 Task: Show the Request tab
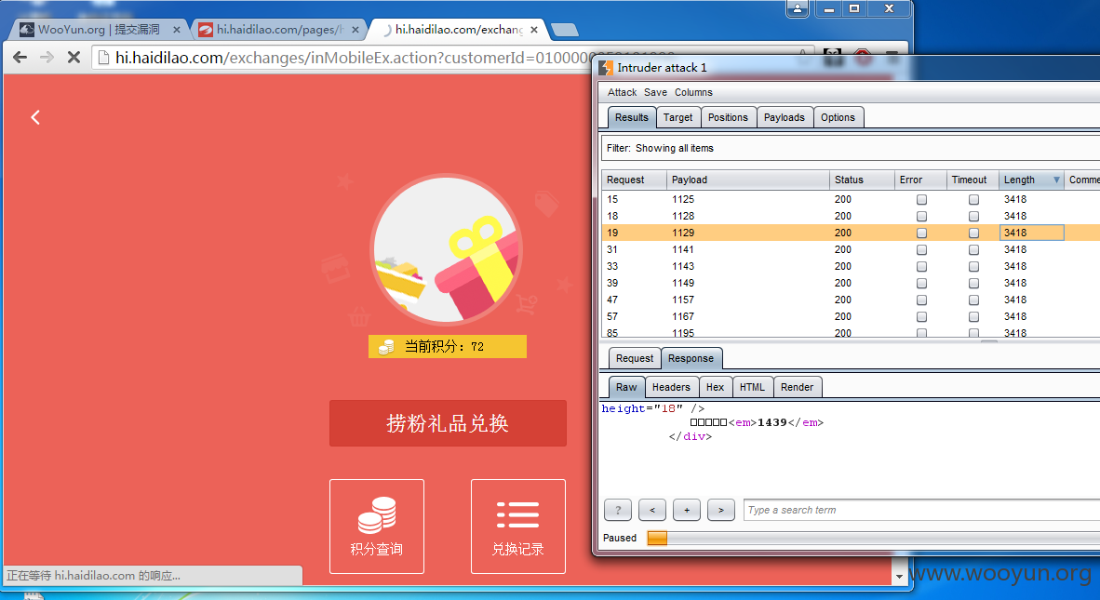click(634, 358)
